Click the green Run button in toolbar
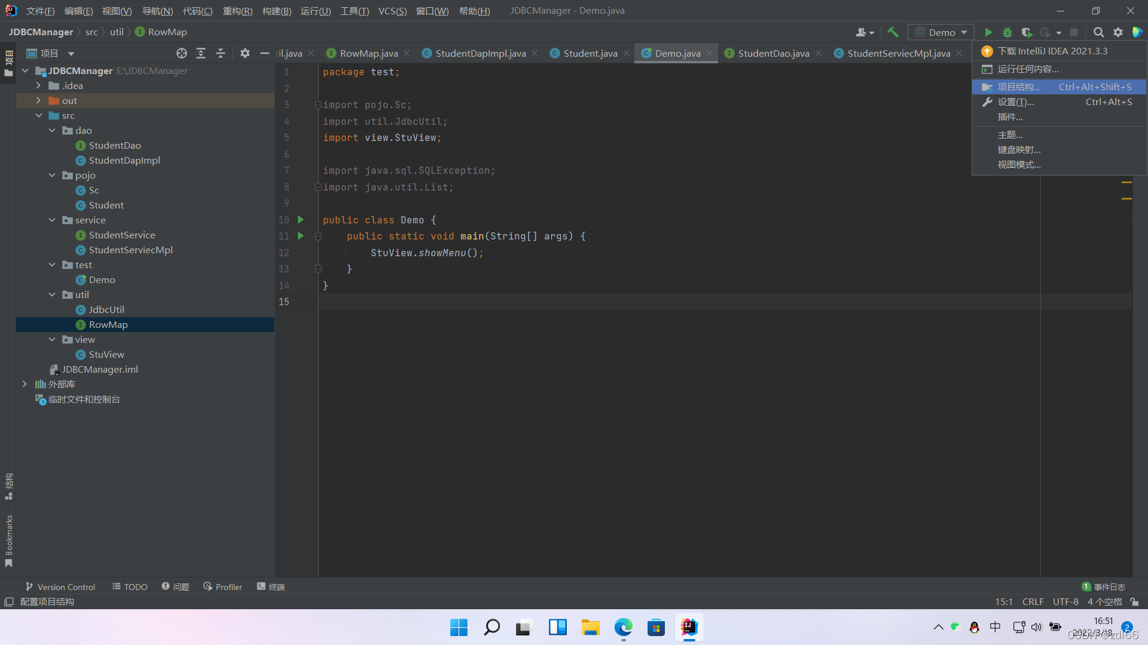1148x645 pixels. pyautogui.click(x=988, y=32)
